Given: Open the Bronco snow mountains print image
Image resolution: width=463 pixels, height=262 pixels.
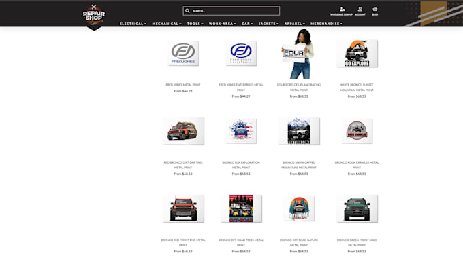Looking at the screenshot, I should [x=299, y=131].
